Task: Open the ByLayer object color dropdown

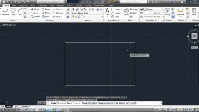Action: [x=153, y=9]
